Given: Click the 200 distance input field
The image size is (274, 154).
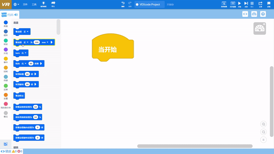Looking at the screenshot, I should point(37,42).
